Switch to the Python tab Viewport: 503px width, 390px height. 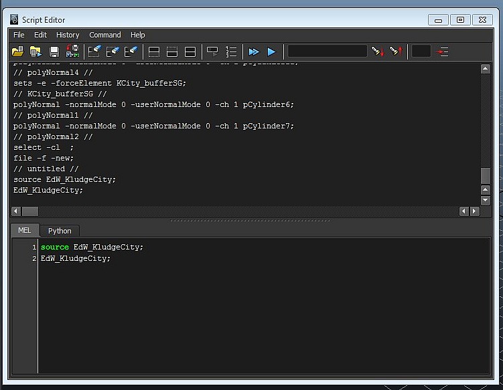[60, 231]
